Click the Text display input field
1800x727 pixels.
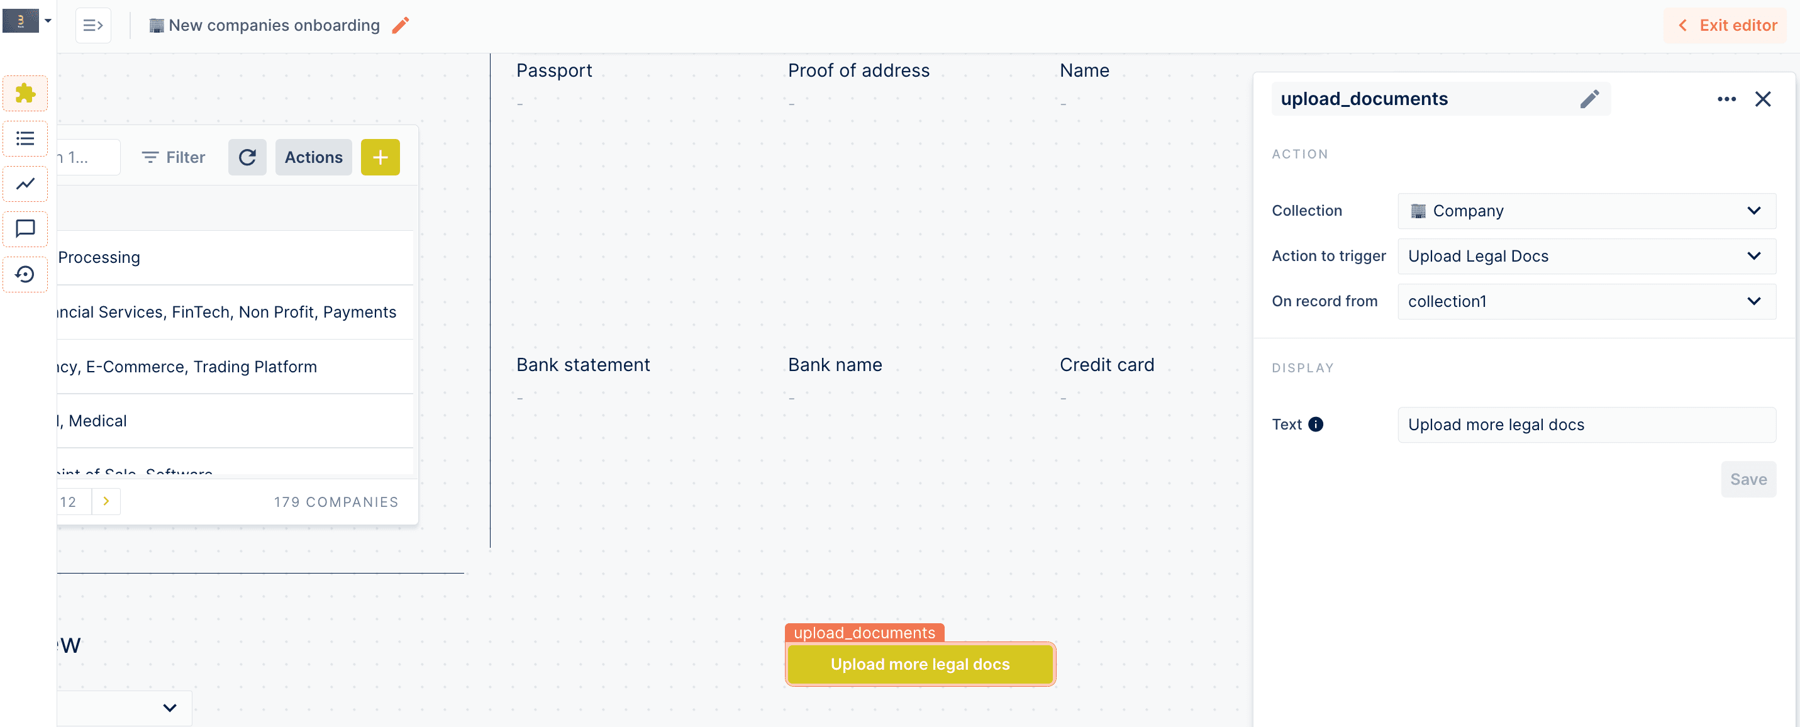tap(1586, 425)
